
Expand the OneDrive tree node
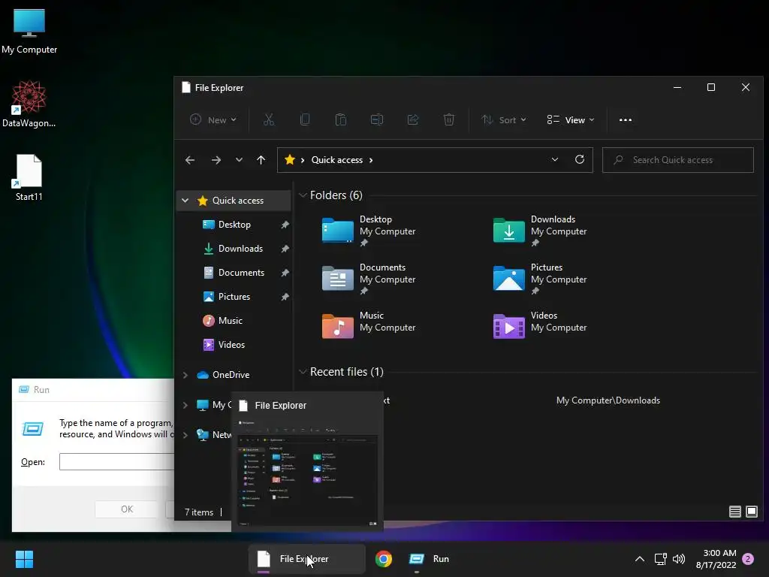185,375
